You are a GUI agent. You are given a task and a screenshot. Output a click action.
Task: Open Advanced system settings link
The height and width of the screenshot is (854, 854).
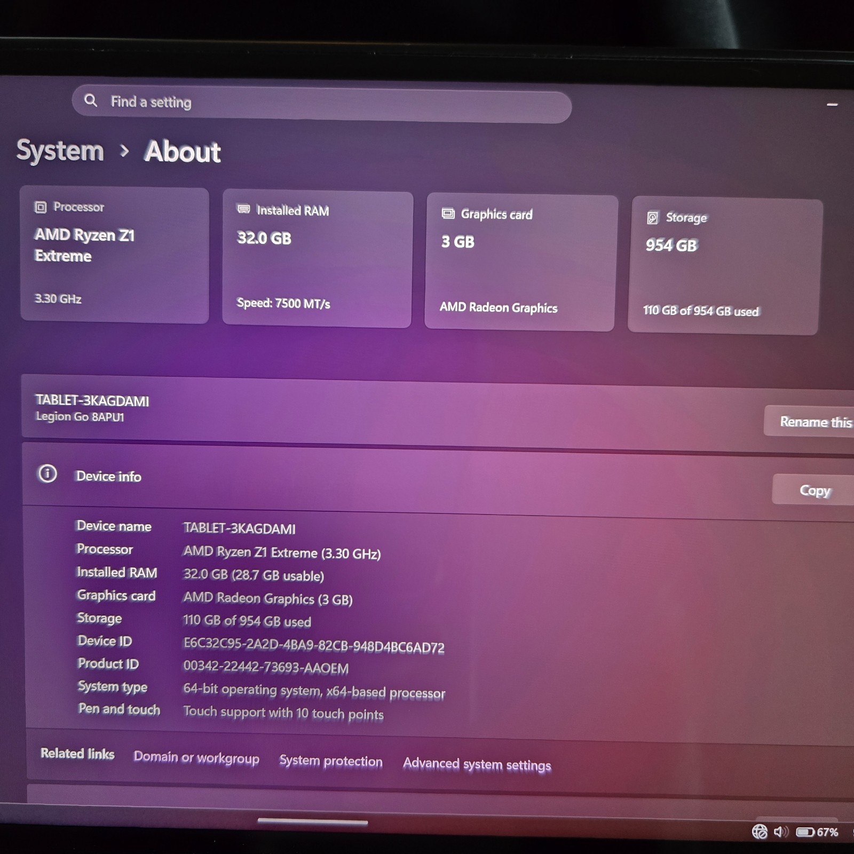click(x=477, y=764)
